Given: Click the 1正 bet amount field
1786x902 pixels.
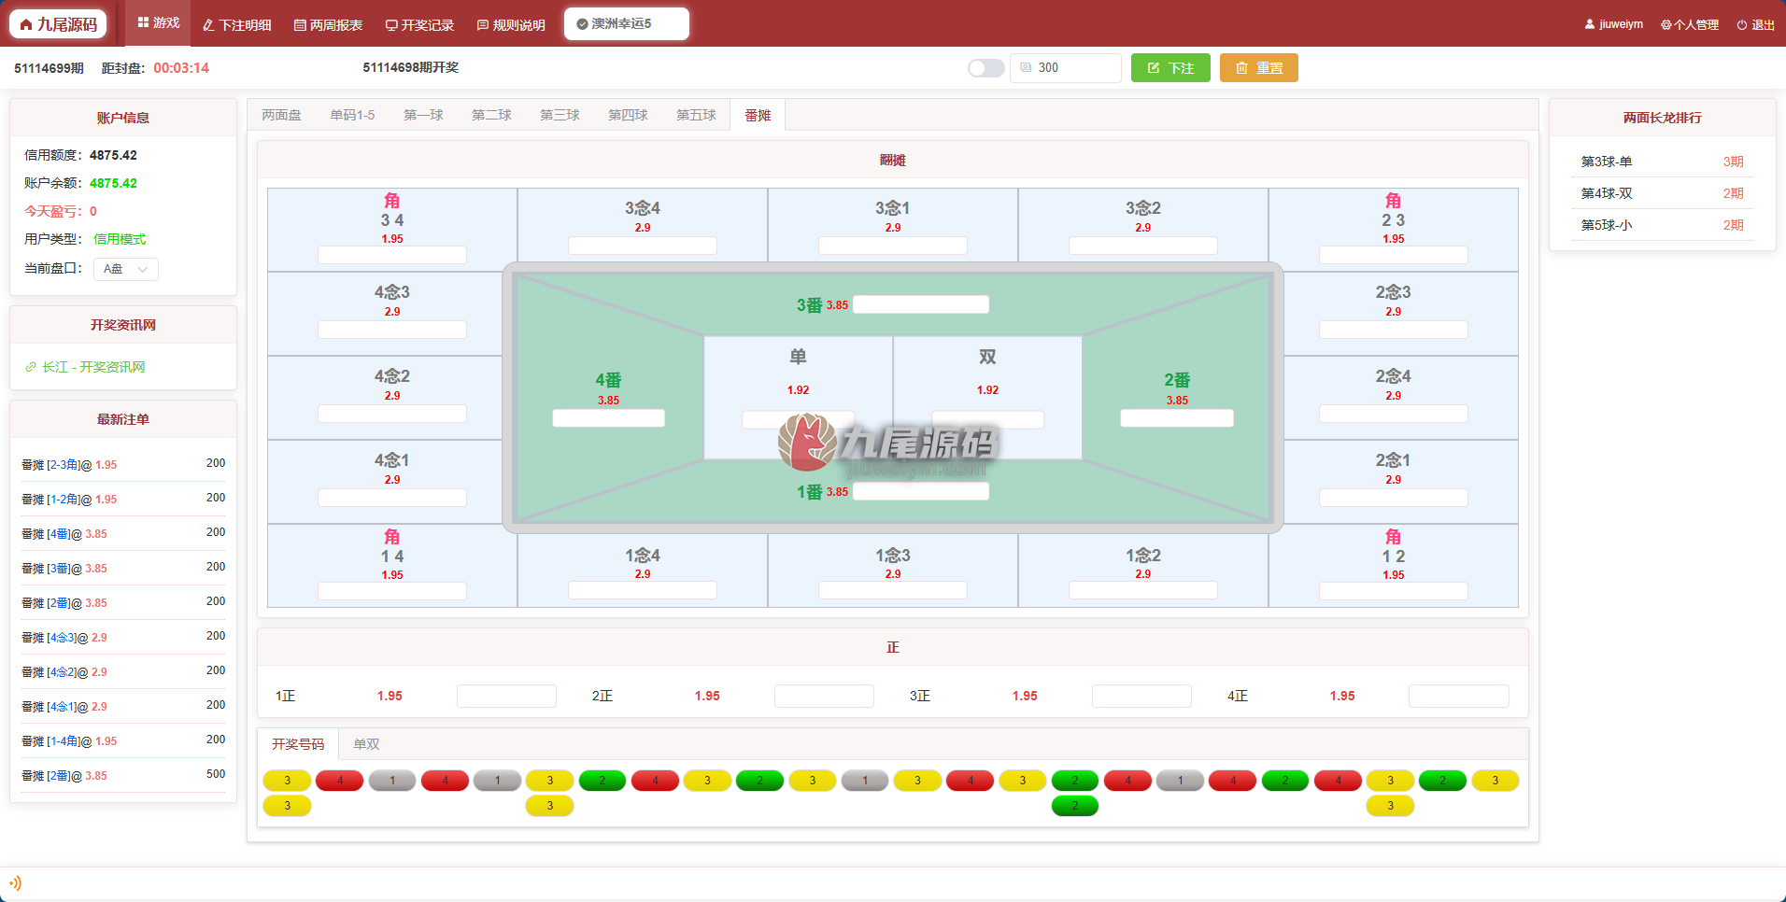Looking at the screenshot, I should (x=506, y=696).
